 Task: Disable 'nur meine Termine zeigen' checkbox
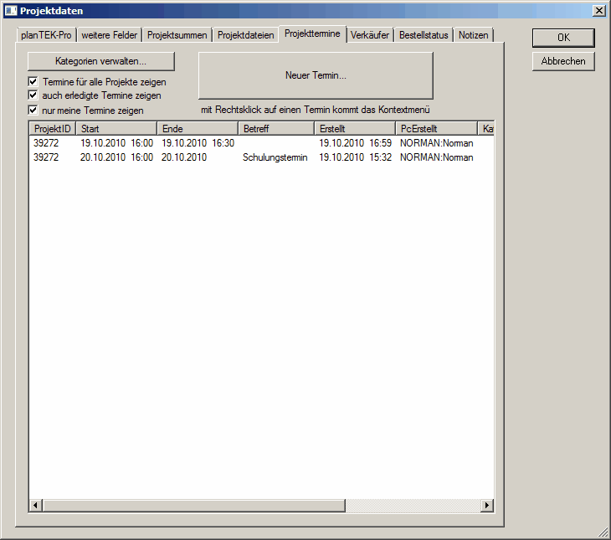pos(33,110)
